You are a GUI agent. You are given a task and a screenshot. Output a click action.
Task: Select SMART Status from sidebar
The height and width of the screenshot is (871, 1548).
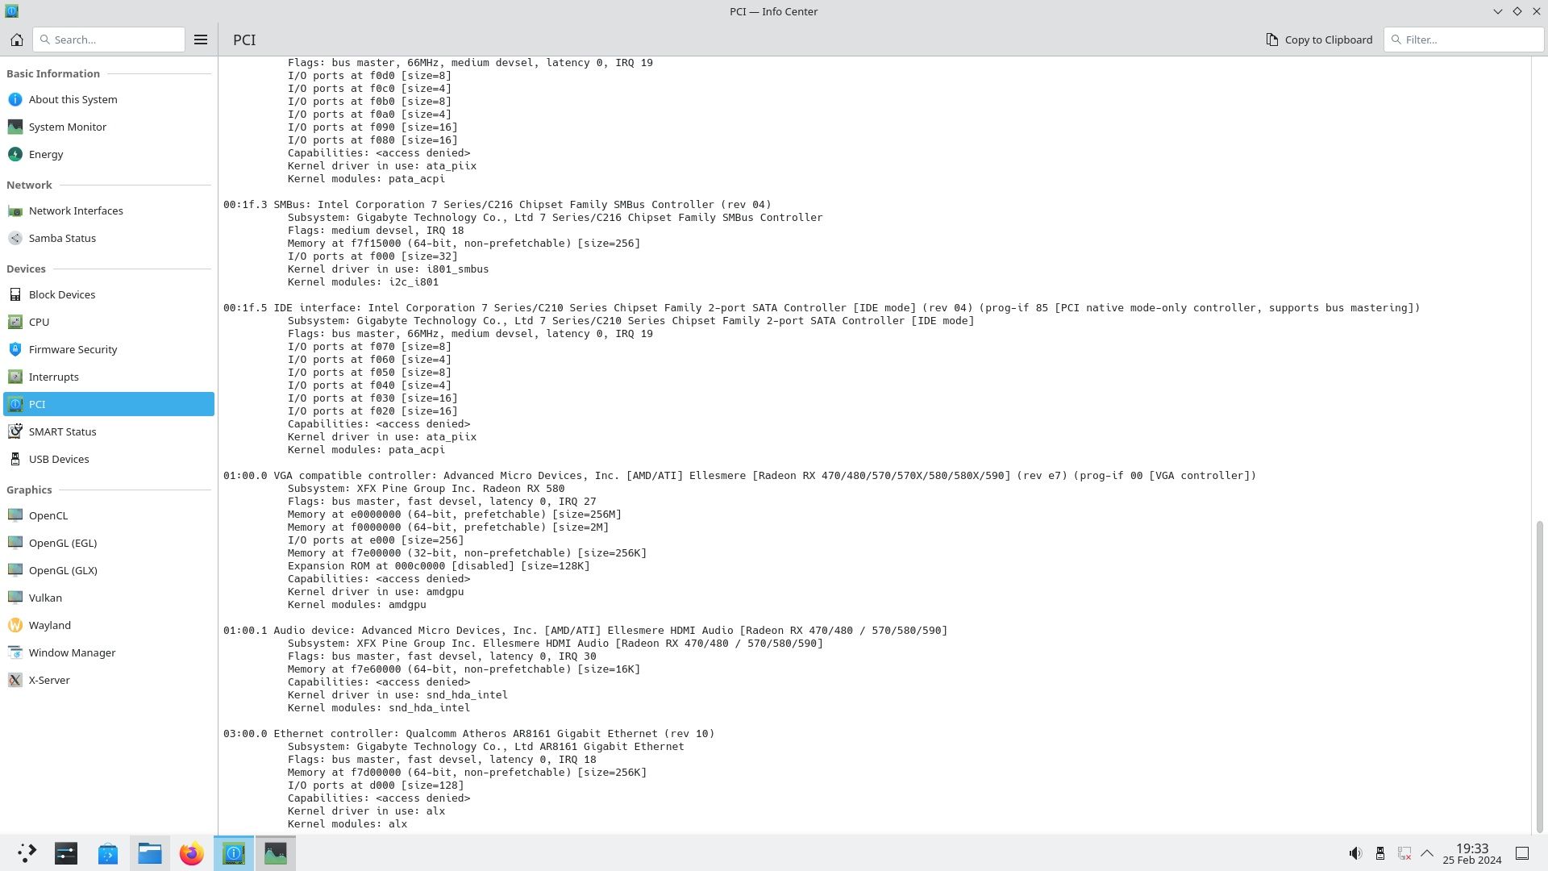[x=61, y=431]
